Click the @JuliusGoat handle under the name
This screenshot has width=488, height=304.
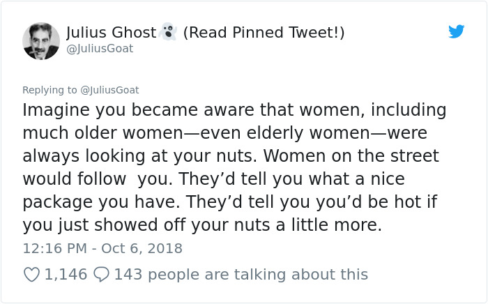pyautogui.click(x=99, y=49)
